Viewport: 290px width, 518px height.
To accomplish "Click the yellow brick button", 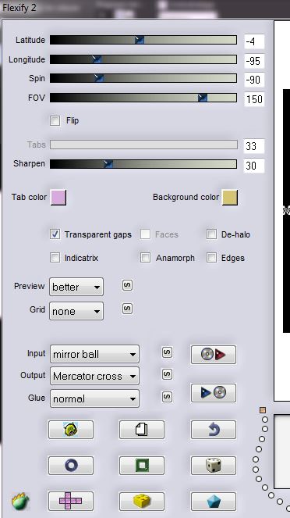I will click(142, 501).
